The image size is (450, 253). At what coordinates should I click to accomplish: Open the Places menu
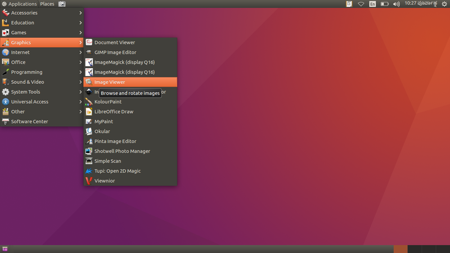[47, 4]
